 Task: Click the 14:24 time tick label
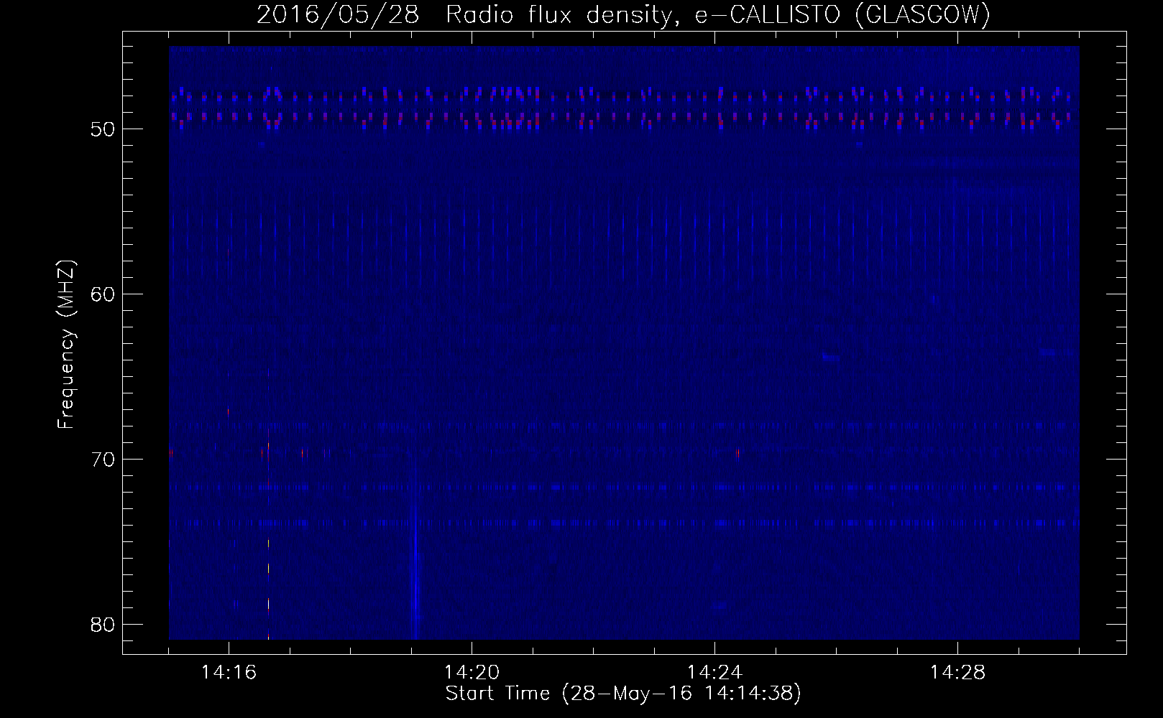pyautogui.click(x=715, y=673)
